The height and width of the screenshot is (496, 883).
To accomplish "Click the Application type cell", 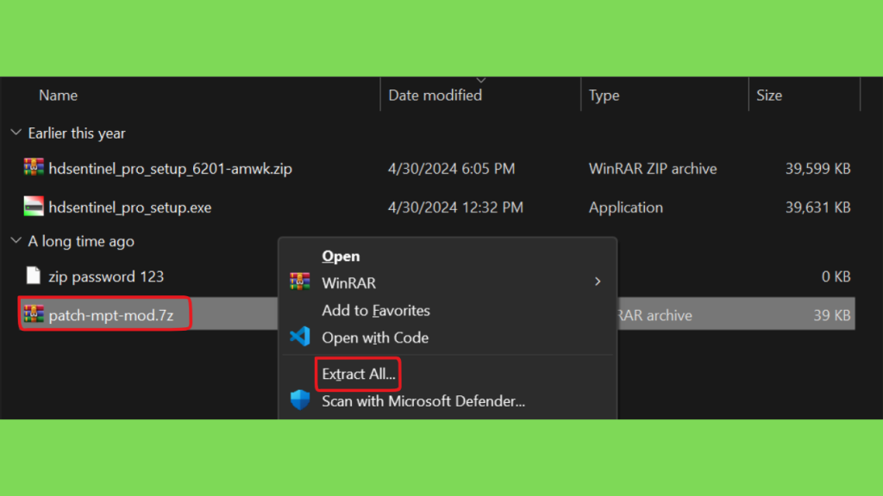I will [x=626, y=208].
